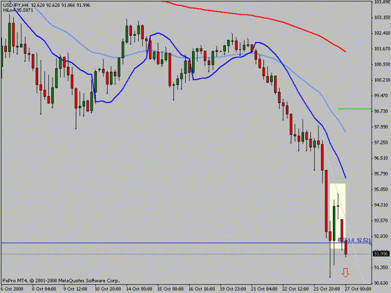Click the 19 Oct 23:00 time label
This screenshot has height=293, width=391.
point(233,289)
